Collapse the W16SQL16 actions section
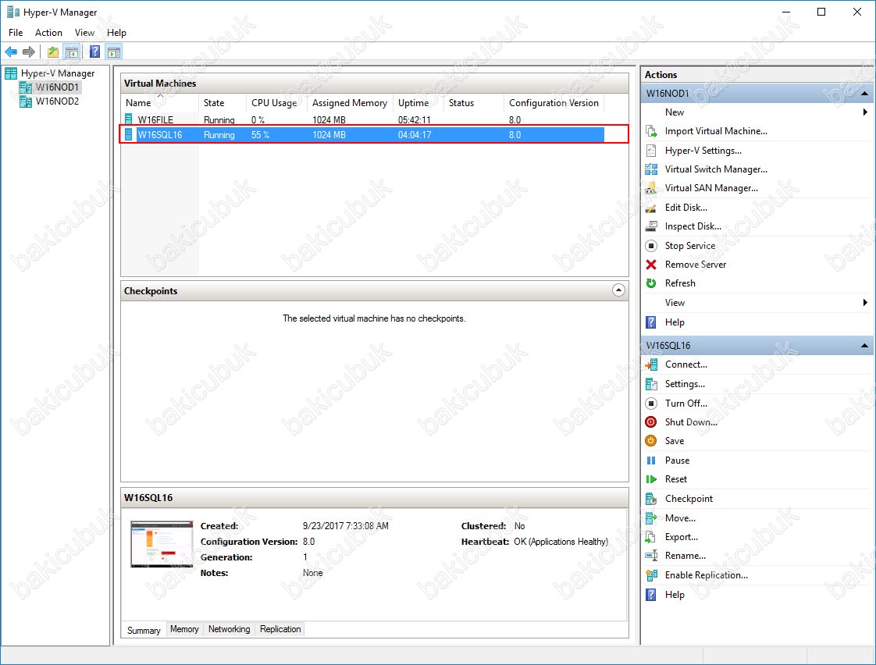The height and width of the screenshot is (665, 876). click(x=864, y=346)
